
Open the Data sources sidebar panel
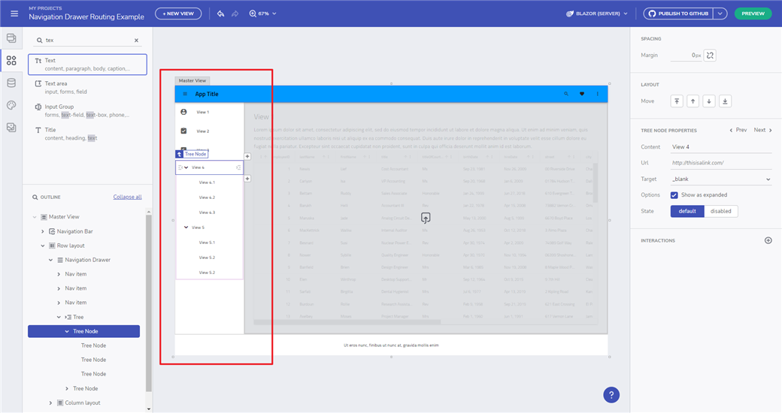11,83
